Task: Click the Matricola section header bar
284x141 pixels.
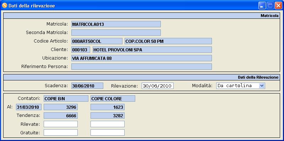Action: coord(142,16)
